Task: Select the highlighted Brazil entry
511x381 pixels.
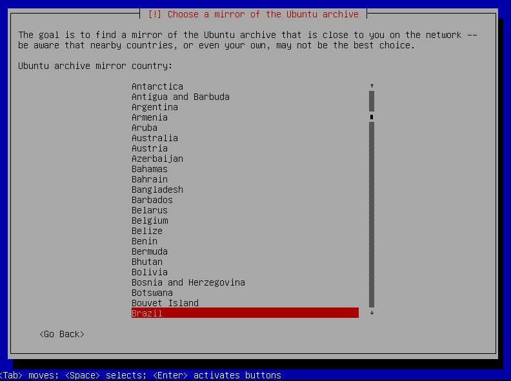Action: (245, 313)
